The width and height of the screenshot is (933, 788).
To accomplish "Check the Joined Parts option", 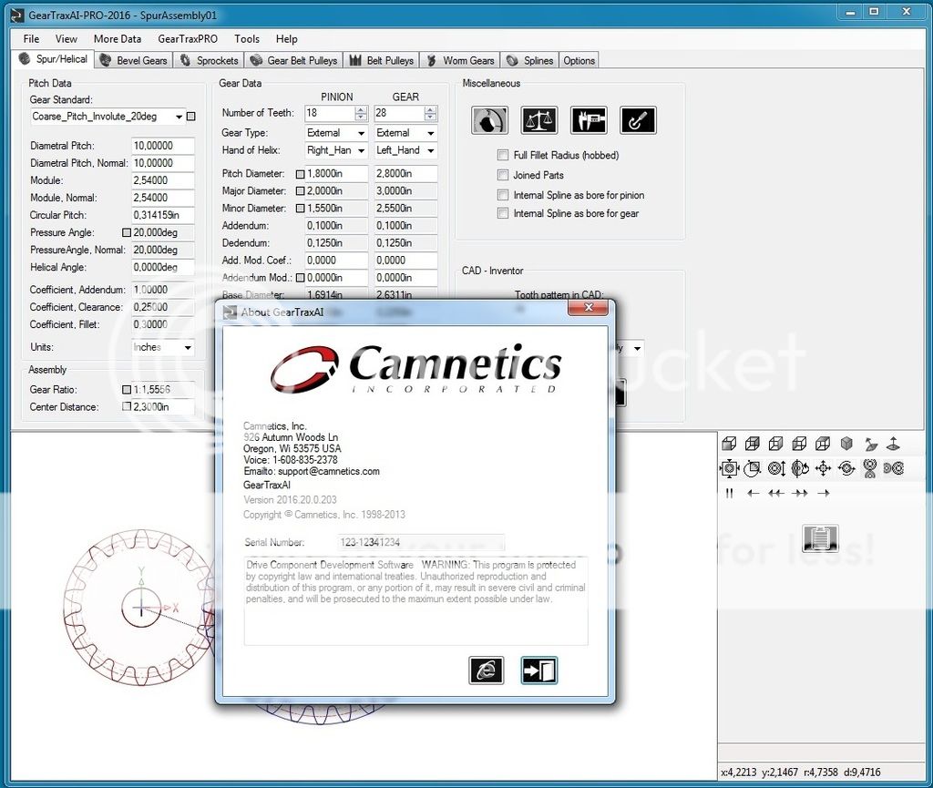I will [503, 175].
